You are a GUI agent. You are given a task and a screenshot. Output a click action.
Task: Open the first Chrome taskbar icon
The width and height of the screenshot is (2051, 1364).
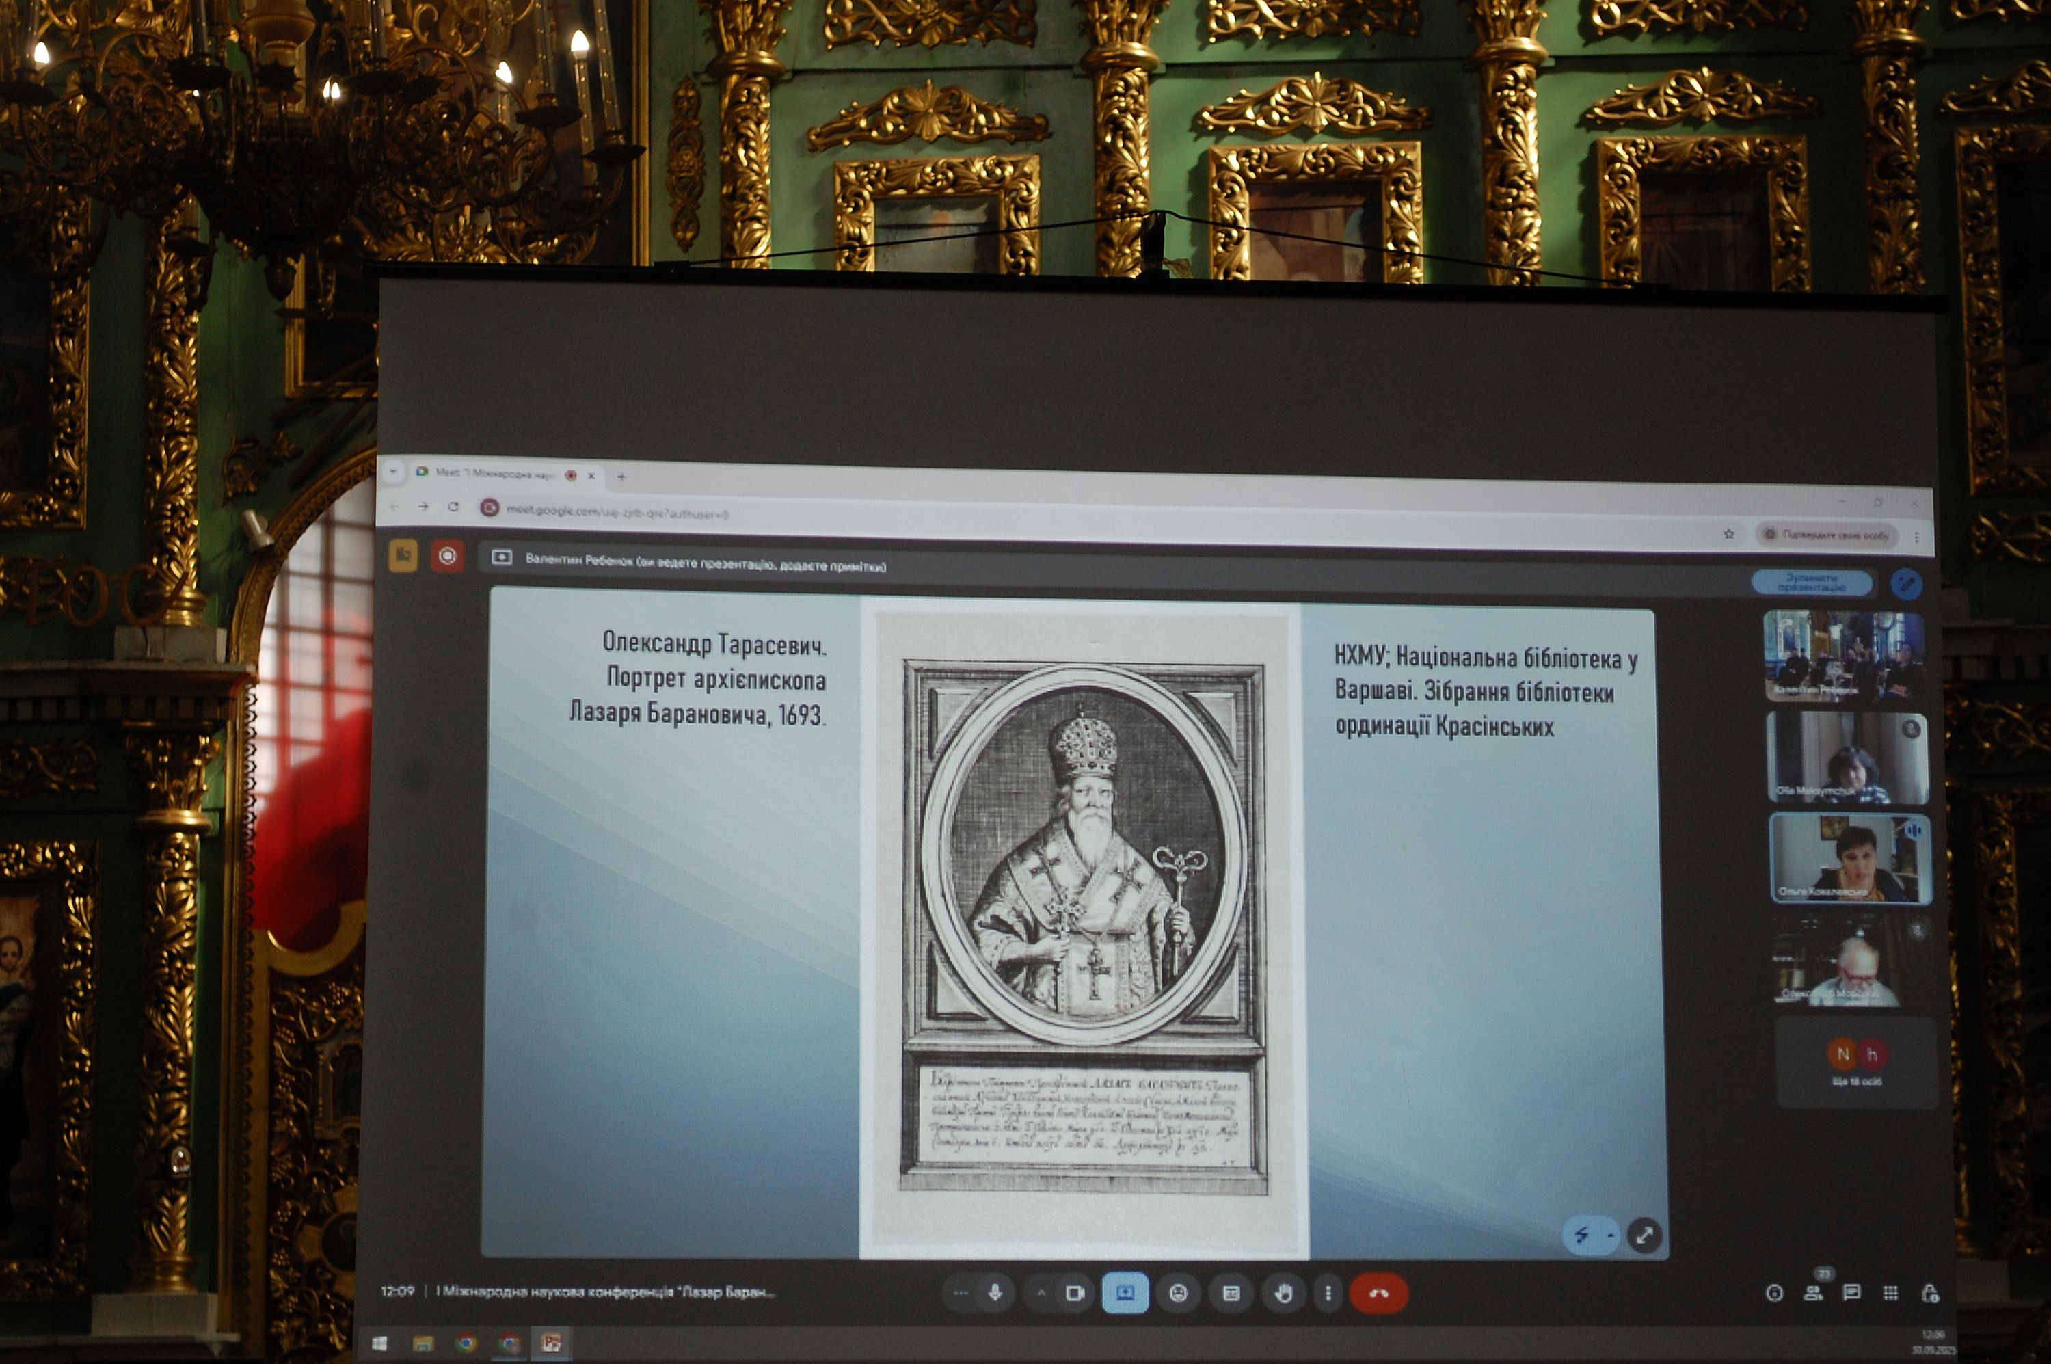[x=466, y=1344]
